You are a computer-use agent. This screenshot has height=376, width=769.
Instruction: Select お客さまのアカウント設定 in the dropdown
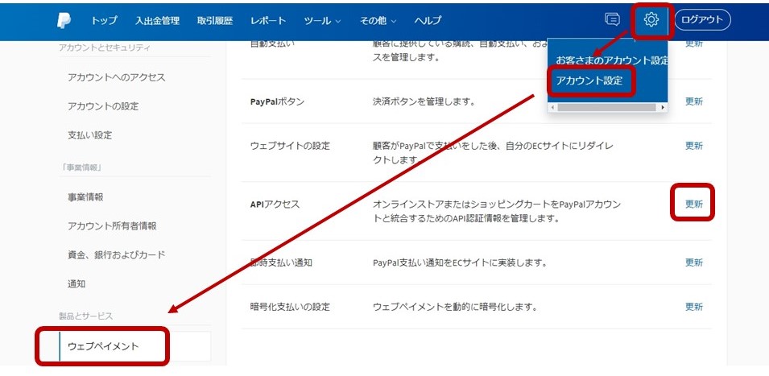(611, 60)
